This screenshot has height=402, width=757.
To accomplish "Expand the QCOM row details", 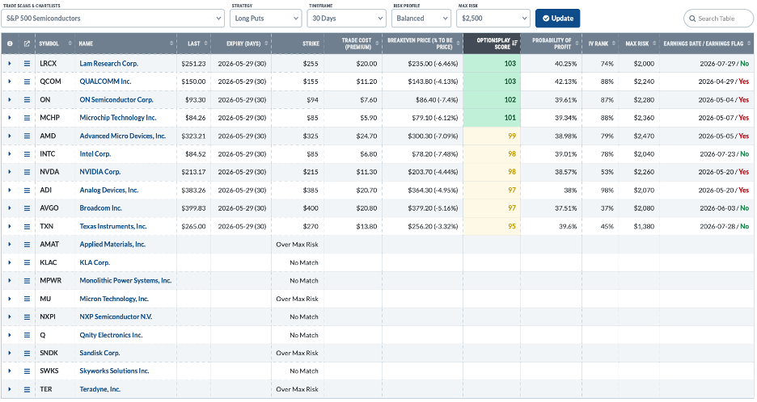I will tap(9, 82).
